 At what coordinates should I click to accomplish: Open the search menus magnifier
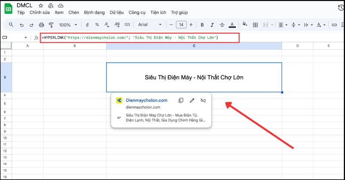(11, 25)
